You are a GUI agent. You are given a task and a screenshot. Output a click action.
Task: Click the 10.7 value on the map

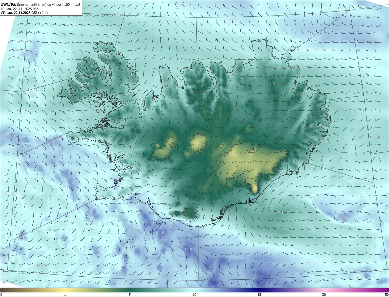[x=13, y=194]
